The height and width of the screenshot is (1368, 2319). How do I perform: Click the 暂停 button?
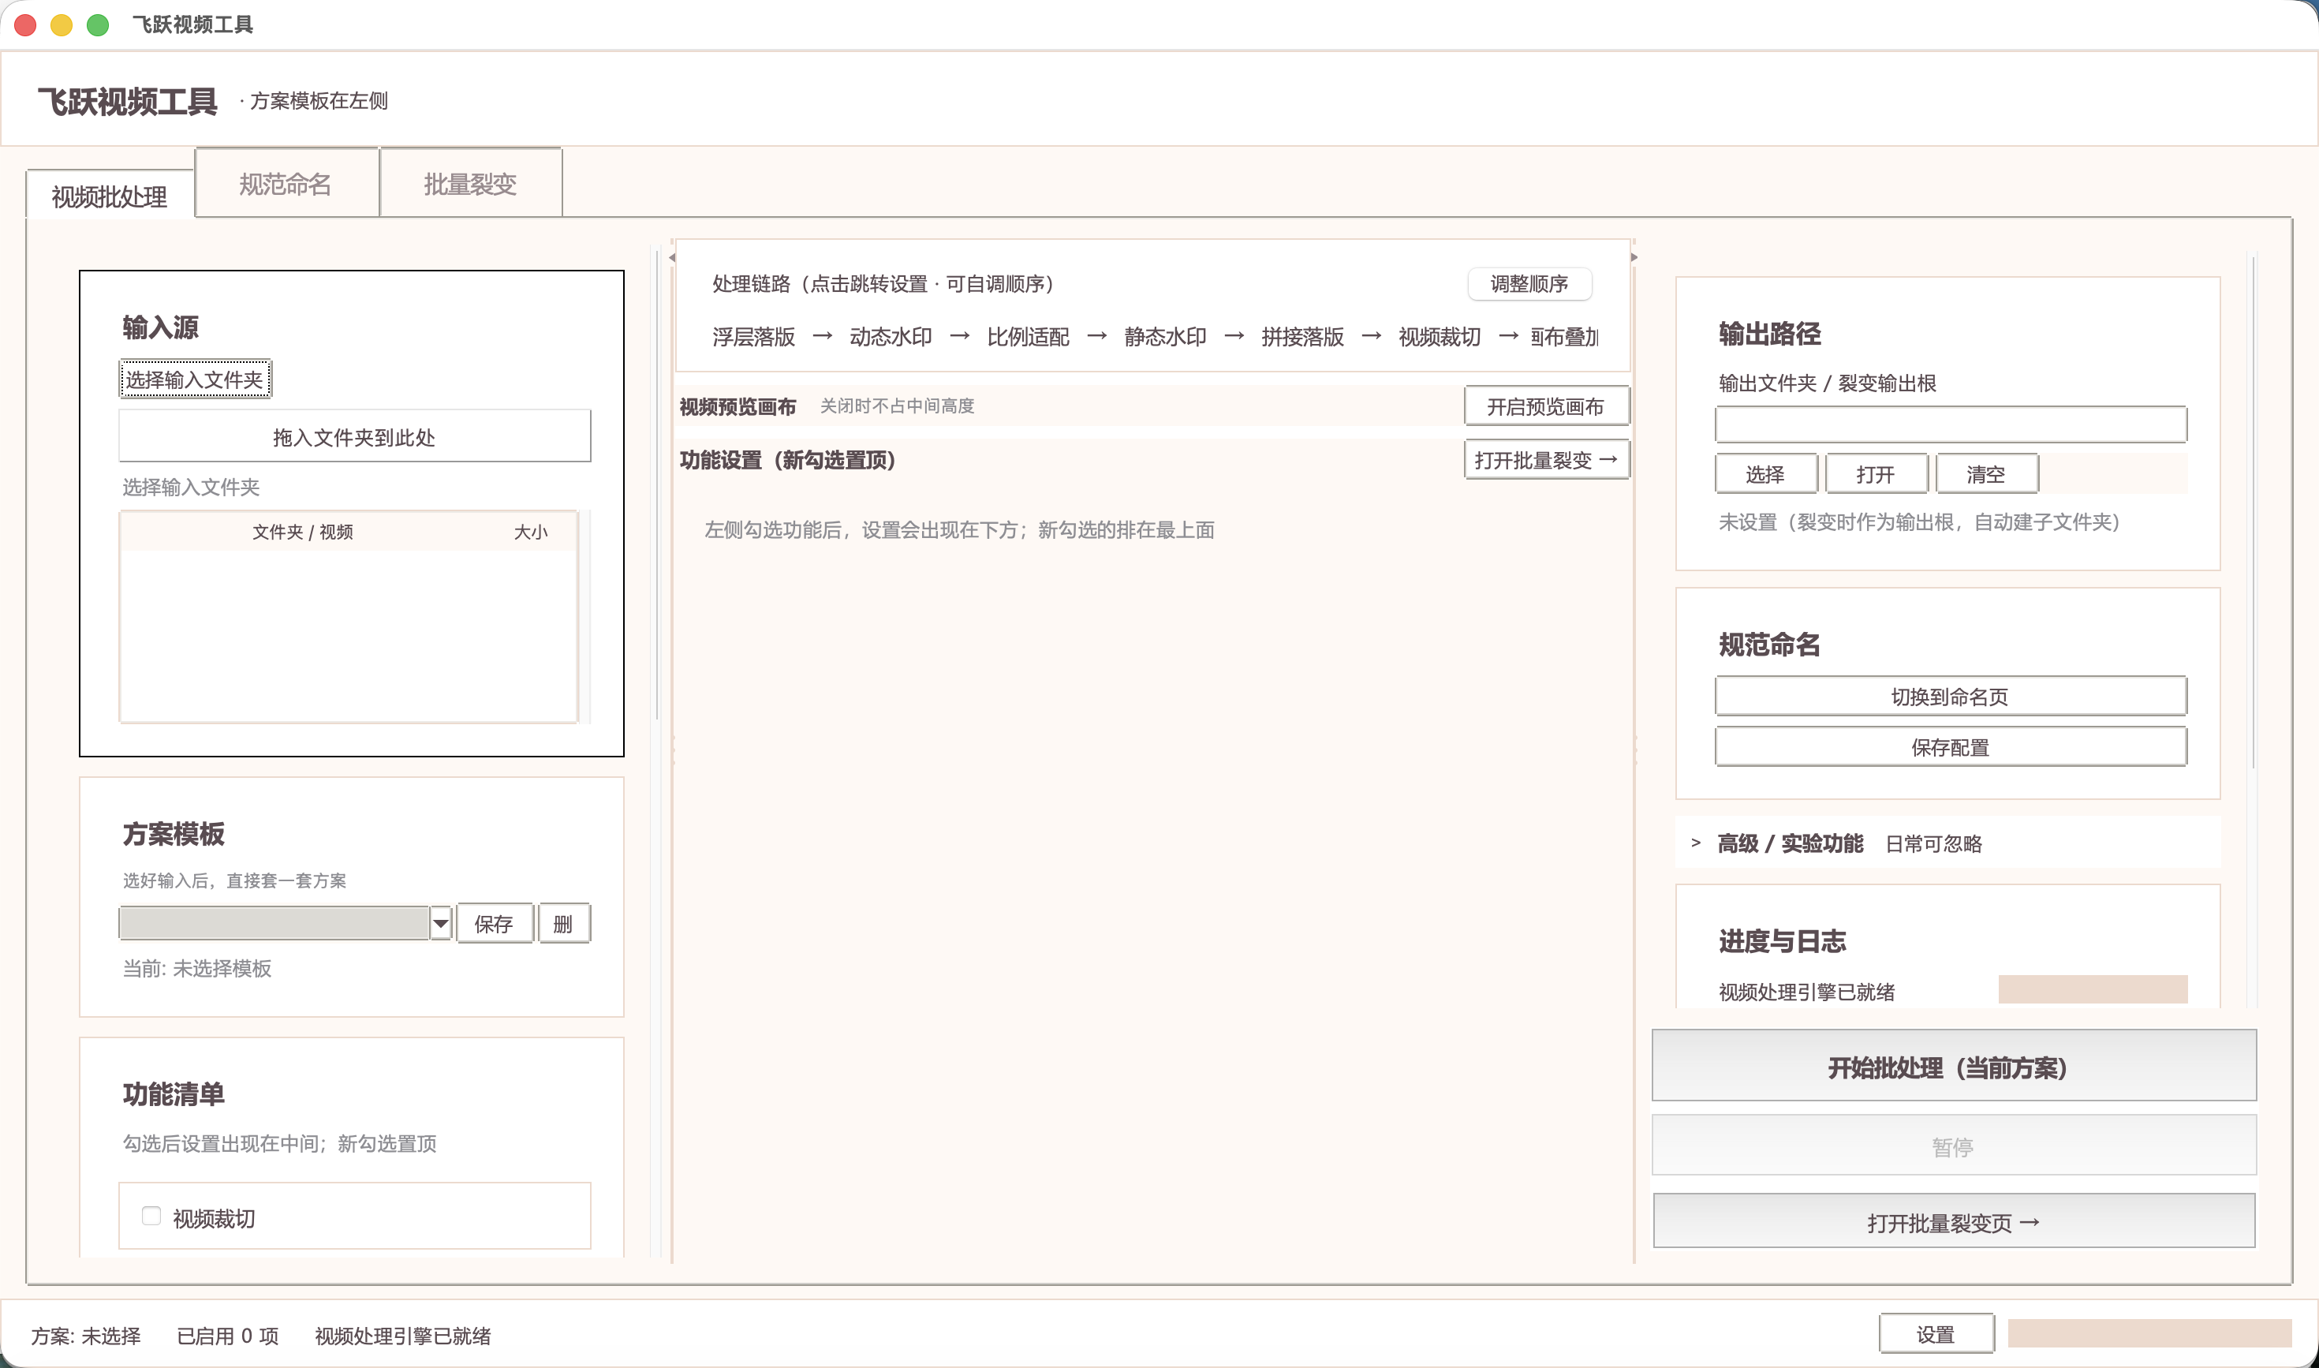coord(1954,1145)
